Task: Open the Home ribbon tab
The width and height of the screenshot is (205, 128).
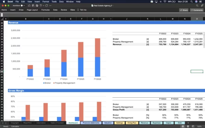Action: coord(4,10)
